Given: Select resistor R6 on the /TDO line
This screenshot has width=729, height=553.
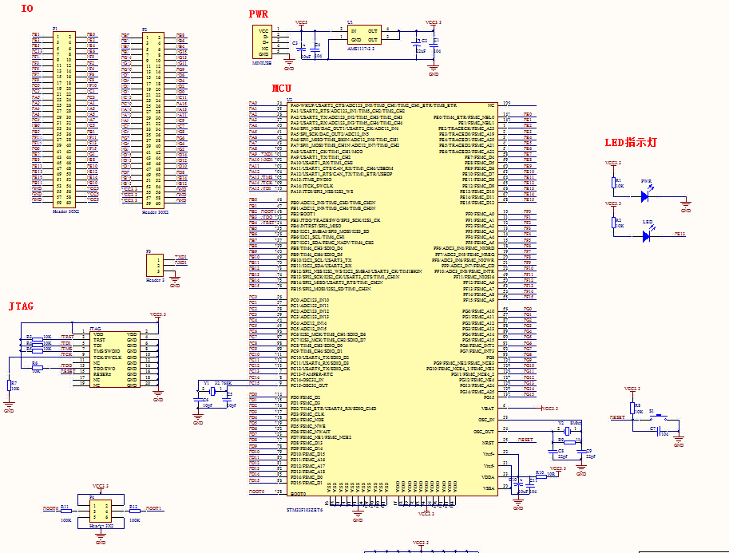Looking at the screenshot, I should tap(38, 368).
